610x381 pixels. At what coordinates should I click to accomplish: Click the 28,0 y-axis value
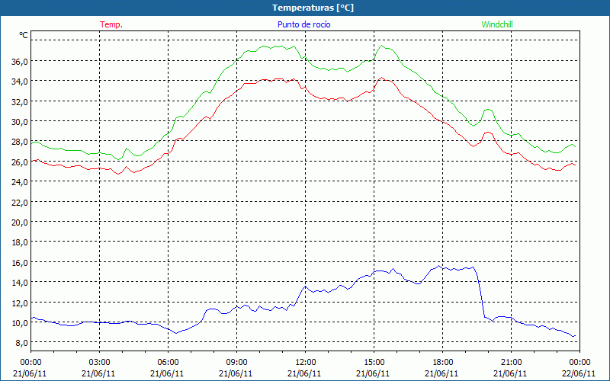20,142
